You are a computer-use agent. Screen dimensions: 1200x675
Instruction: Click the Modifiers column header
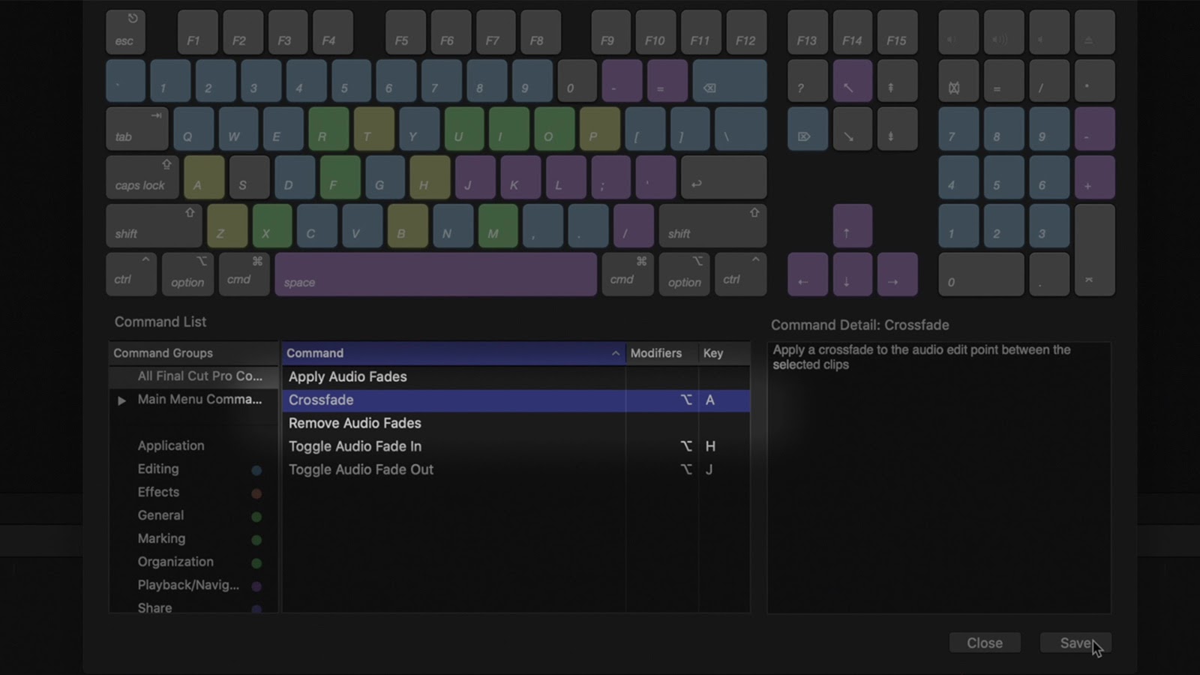(661, 353)
